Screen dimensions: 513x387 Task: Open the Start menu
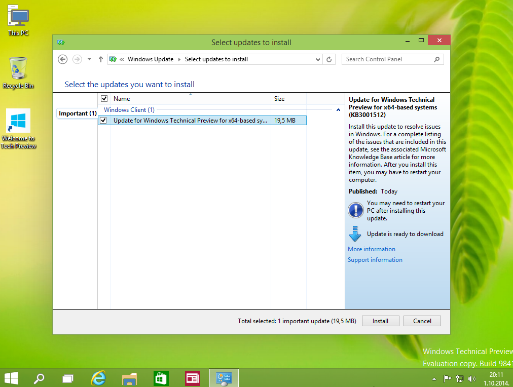pyautogui.click(x=11, y=378)
